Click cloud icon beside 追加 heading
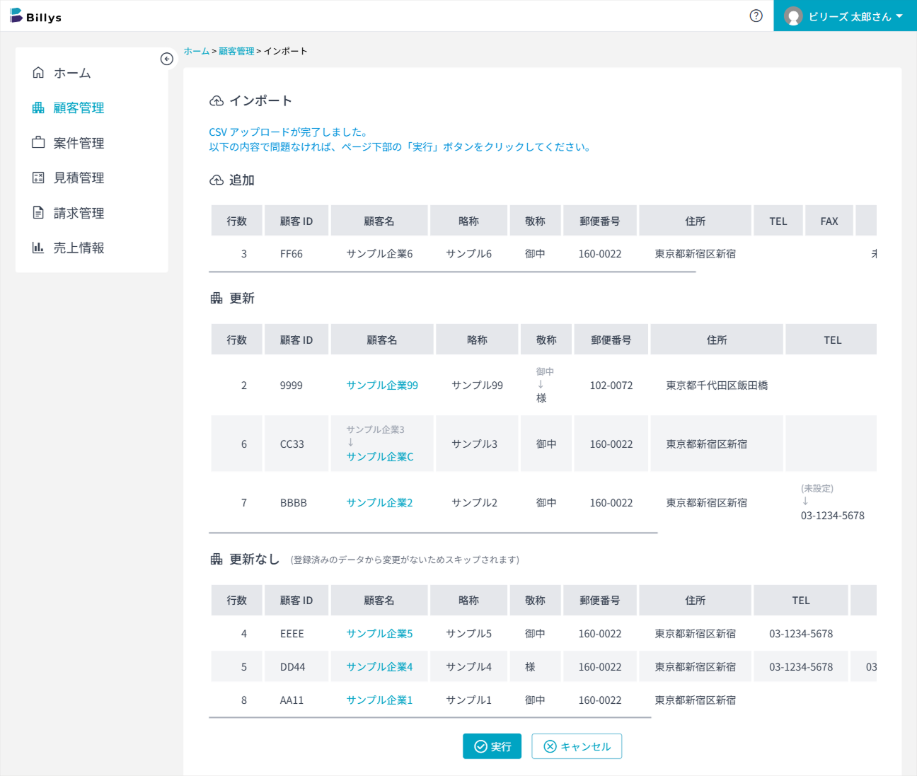 point(217,180)
